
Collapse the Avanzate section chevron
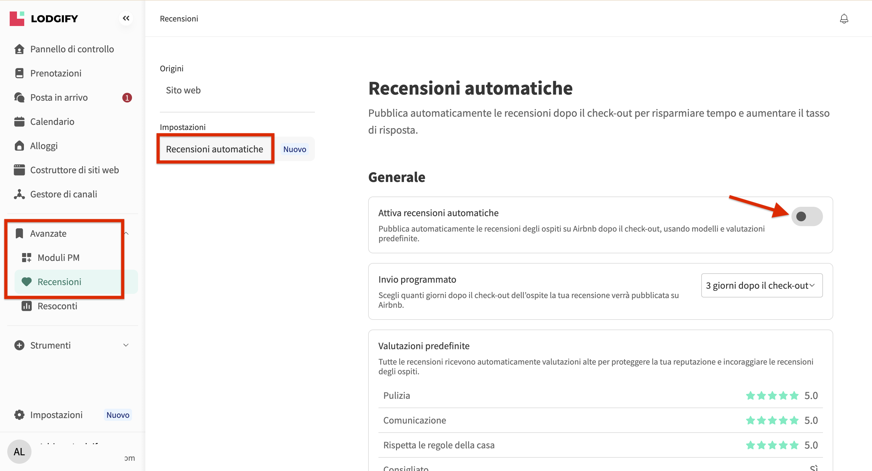pos(126,233)
